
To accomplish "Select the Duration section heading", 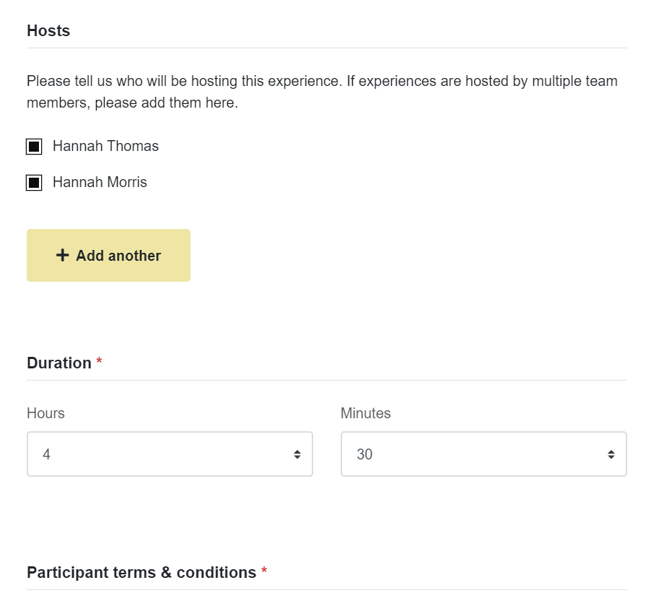I will coord(59,363).
